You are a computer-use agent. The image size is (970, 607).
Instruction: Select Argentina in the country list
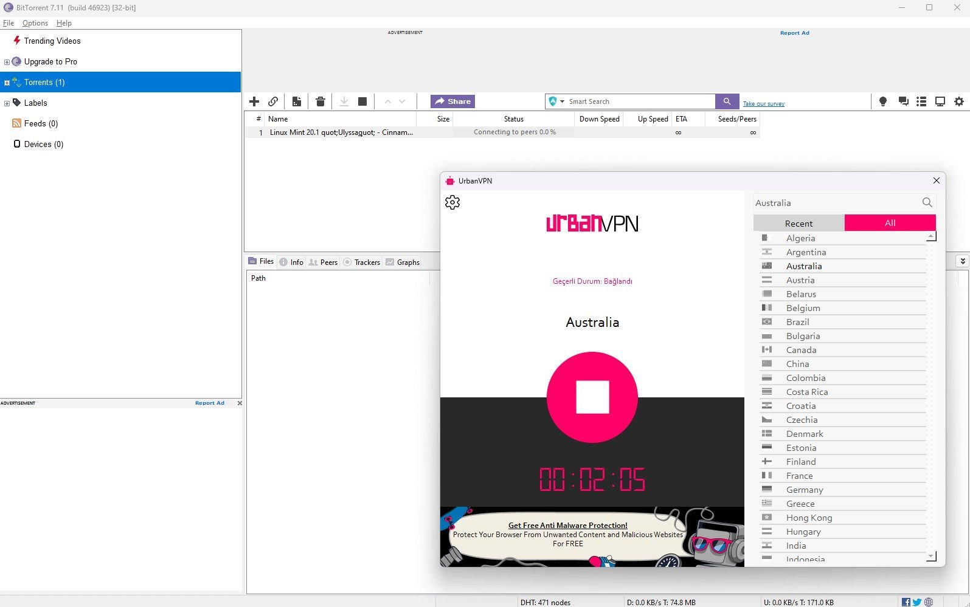click(x=843, y=252)
